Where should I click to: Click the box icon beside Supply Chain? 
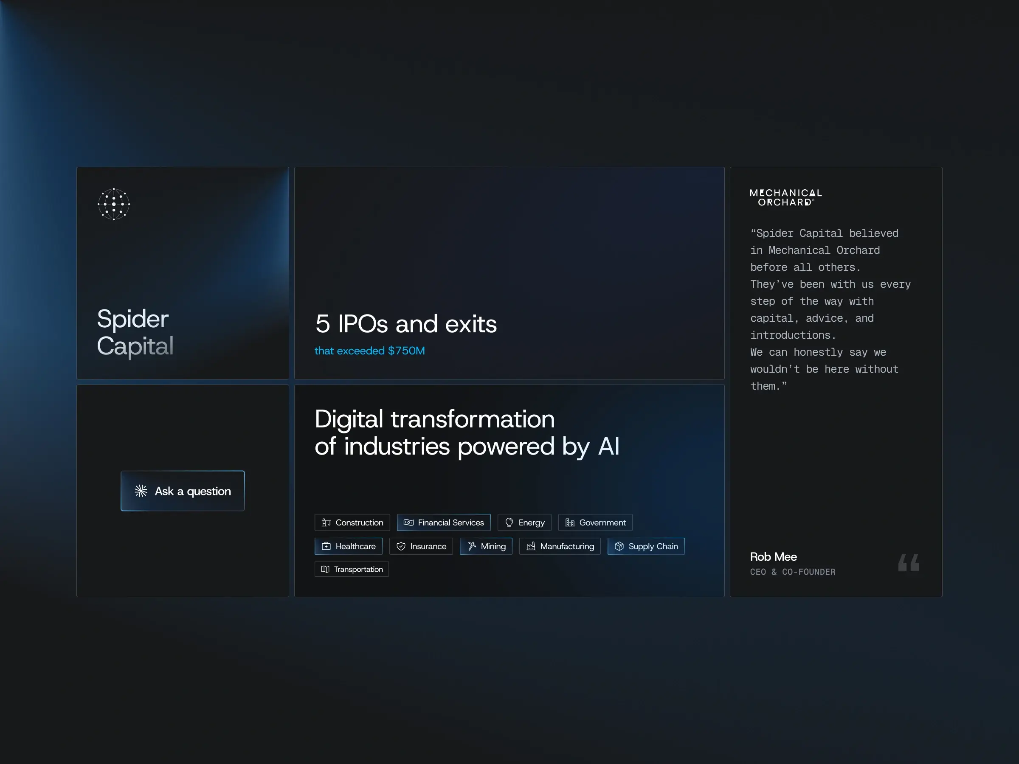point(619,546)
